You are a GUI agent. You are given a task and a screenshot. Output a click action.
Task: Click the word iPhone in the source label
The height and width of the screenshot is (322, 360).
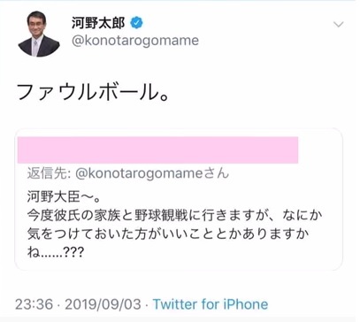point(246,304)
